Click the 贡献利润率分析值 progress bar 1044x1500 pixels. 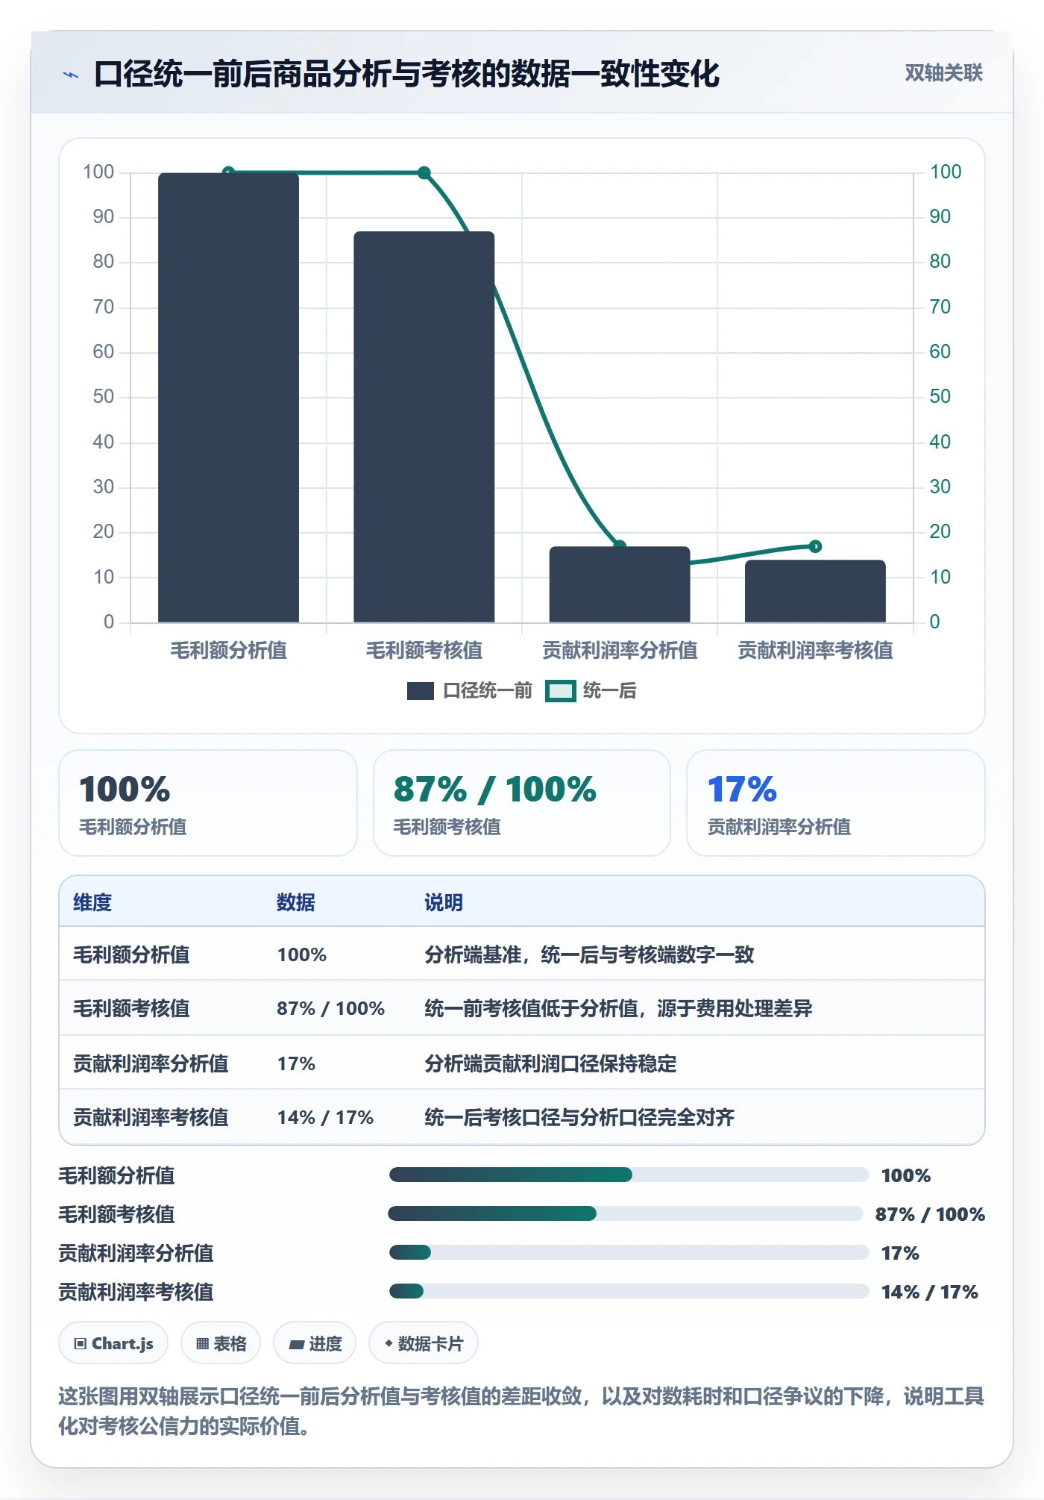629,1253
